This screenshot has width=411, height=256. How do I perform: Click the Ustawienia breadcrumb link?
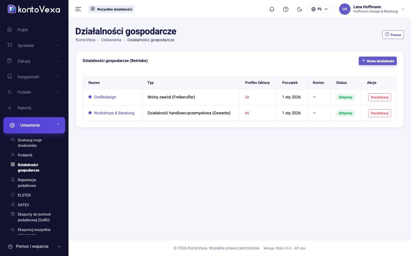coord(111,40)
